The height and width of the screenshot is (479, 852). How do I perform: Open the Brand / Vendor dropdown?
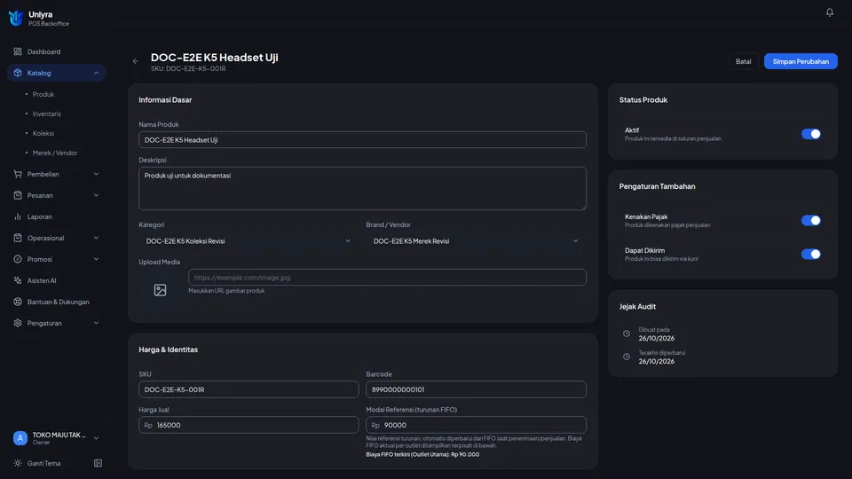point(476,241)
